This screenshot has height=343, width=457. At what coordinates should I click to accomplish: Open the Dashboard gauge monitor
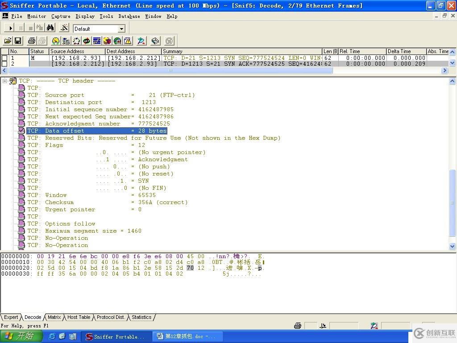tap(56, 41)
